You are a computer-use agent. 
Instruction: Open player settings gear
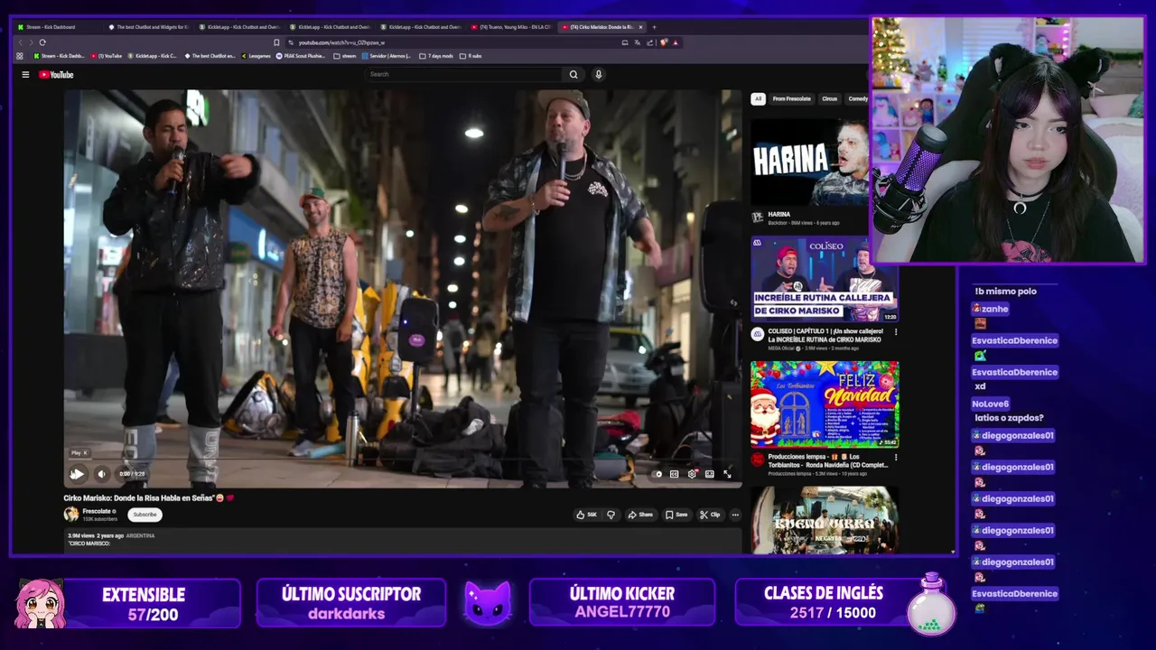(x=692, y=474)
